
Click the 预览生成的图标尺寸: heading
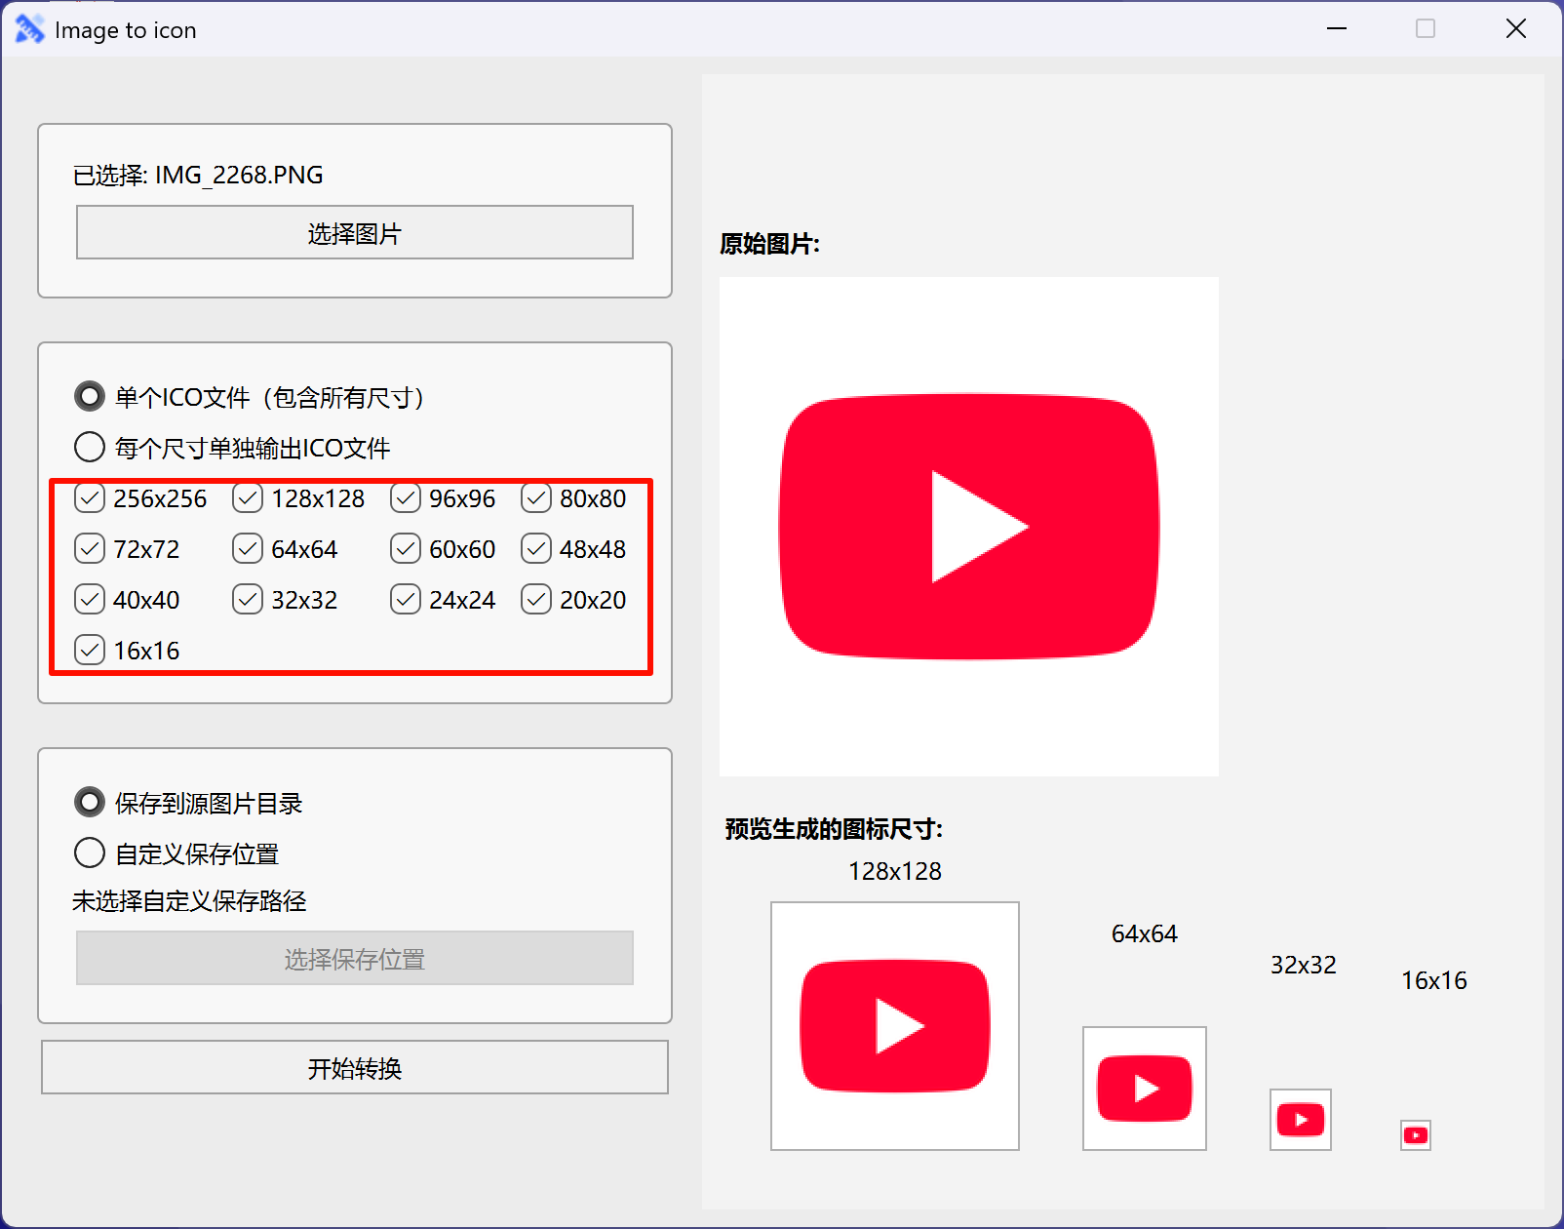pos(834,829)
